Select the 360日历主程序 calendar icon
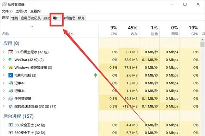 point(11,52)
